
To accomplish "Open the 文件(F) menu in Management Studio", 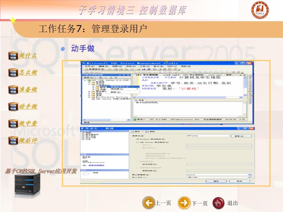I will click(90, 66).
